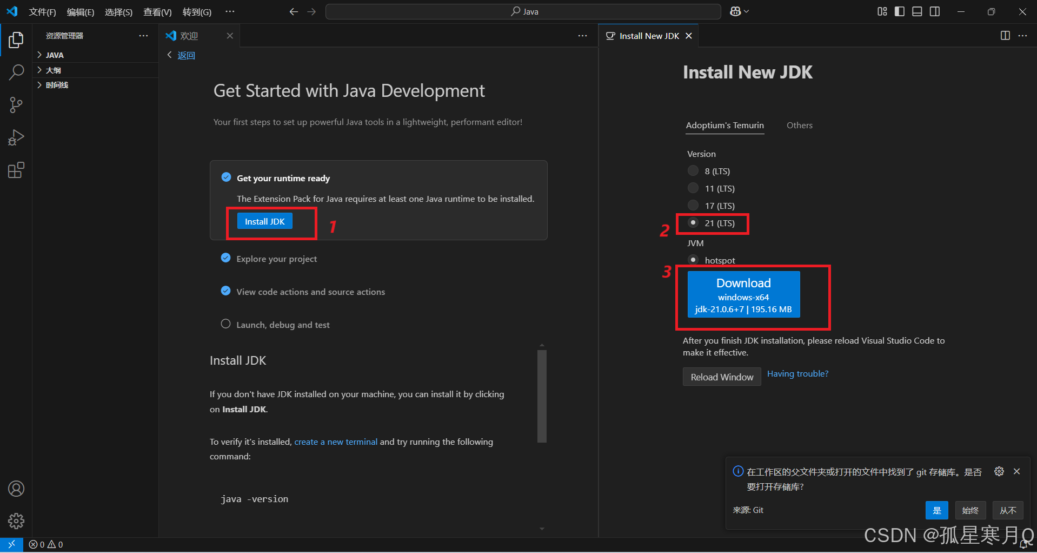Image resolution: width=1037 pixels, height=553 pixels.
Task: Open more actions in Install JDK editor group
Action: point(1022,36)
